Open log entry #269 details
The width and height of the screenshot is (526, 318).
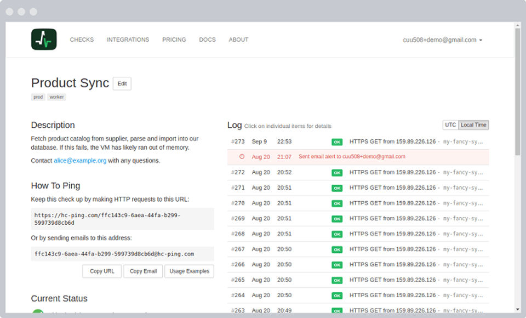tap(358, 219)
